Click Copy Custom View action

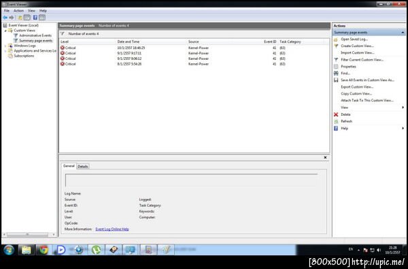click(x=356, y=93)
